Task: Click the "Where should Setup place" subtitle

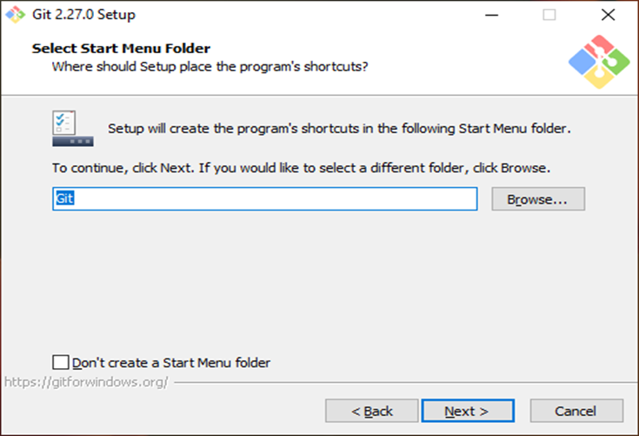Action: 209,65
